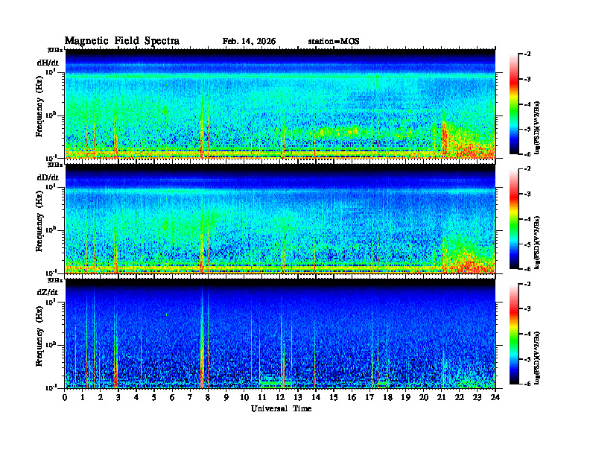Click the dD/dt panel color bar

pos(514,218)
